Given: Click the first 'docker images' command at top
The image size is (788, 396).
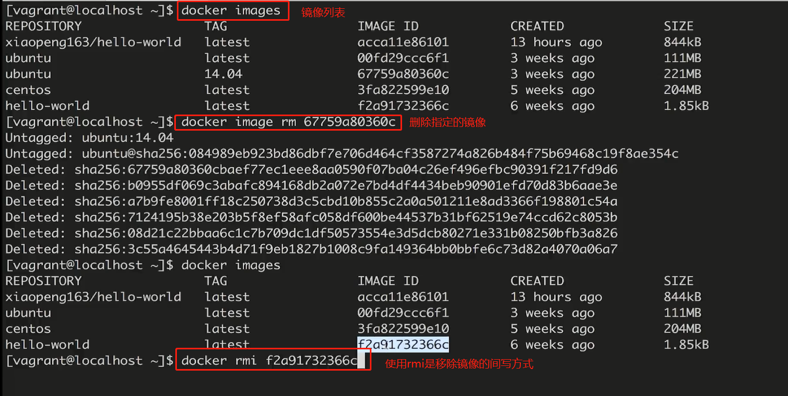Looking at the screenshot, I should pos(231,11).
